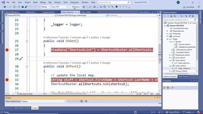203x114 pixels.
Task: Click the Clear All icon in Output toolbar
Action: pos(82,101)
